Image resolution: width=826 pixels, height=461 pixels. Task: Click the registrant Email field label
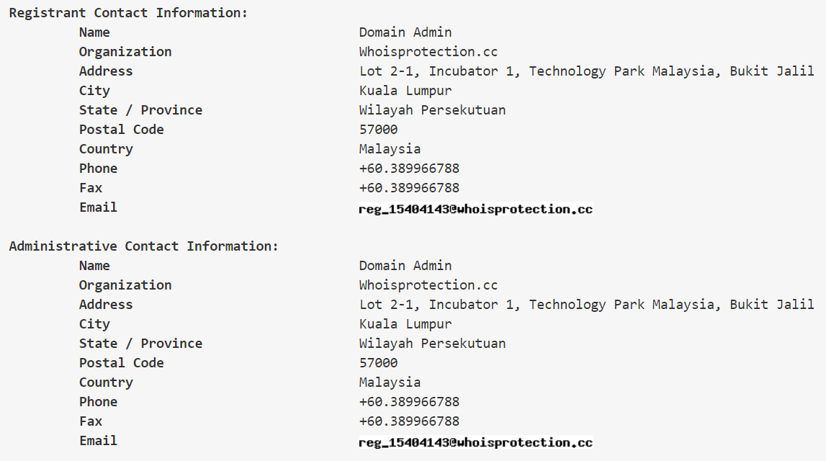(x=98, y=207)
